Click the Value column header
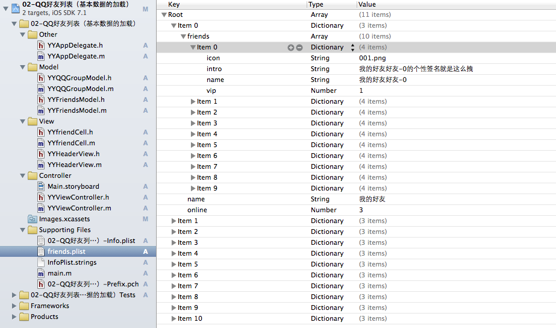556x328 pixels. click(366, 4)
